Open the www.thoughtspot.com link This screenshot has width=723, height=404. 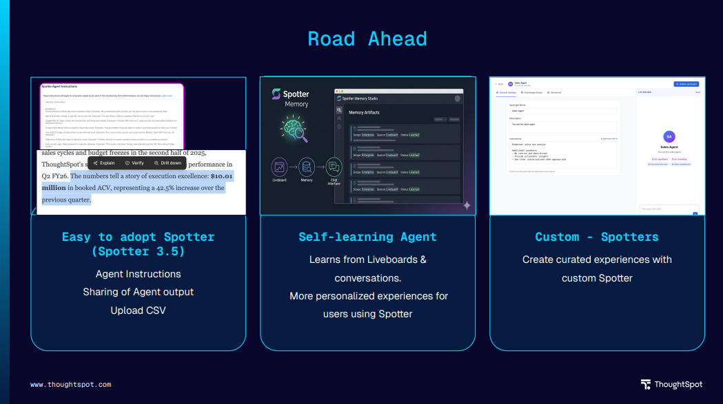(x=70, y=385)
